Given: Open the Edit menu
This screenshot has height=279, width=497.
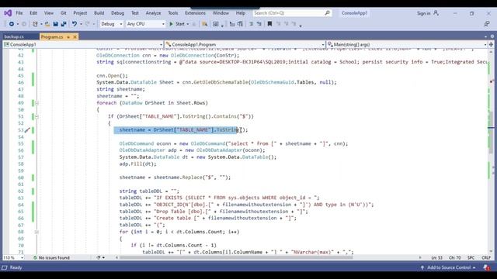Looking at the screenshot, I should click(33, 13).
